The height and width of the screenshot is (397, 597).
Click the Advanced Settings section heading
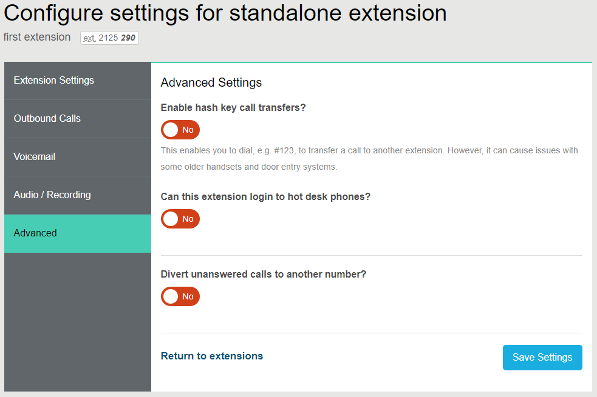[211, 82]
